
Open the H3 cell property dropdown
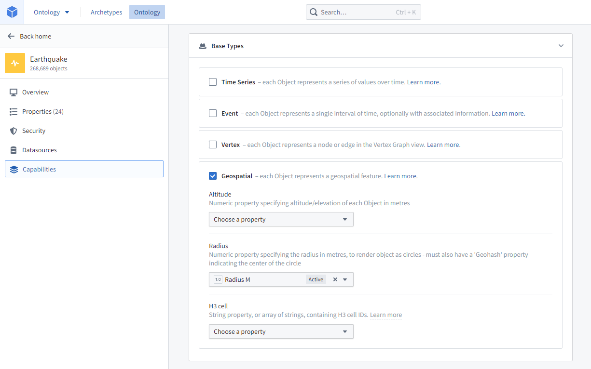pos(281,331)
